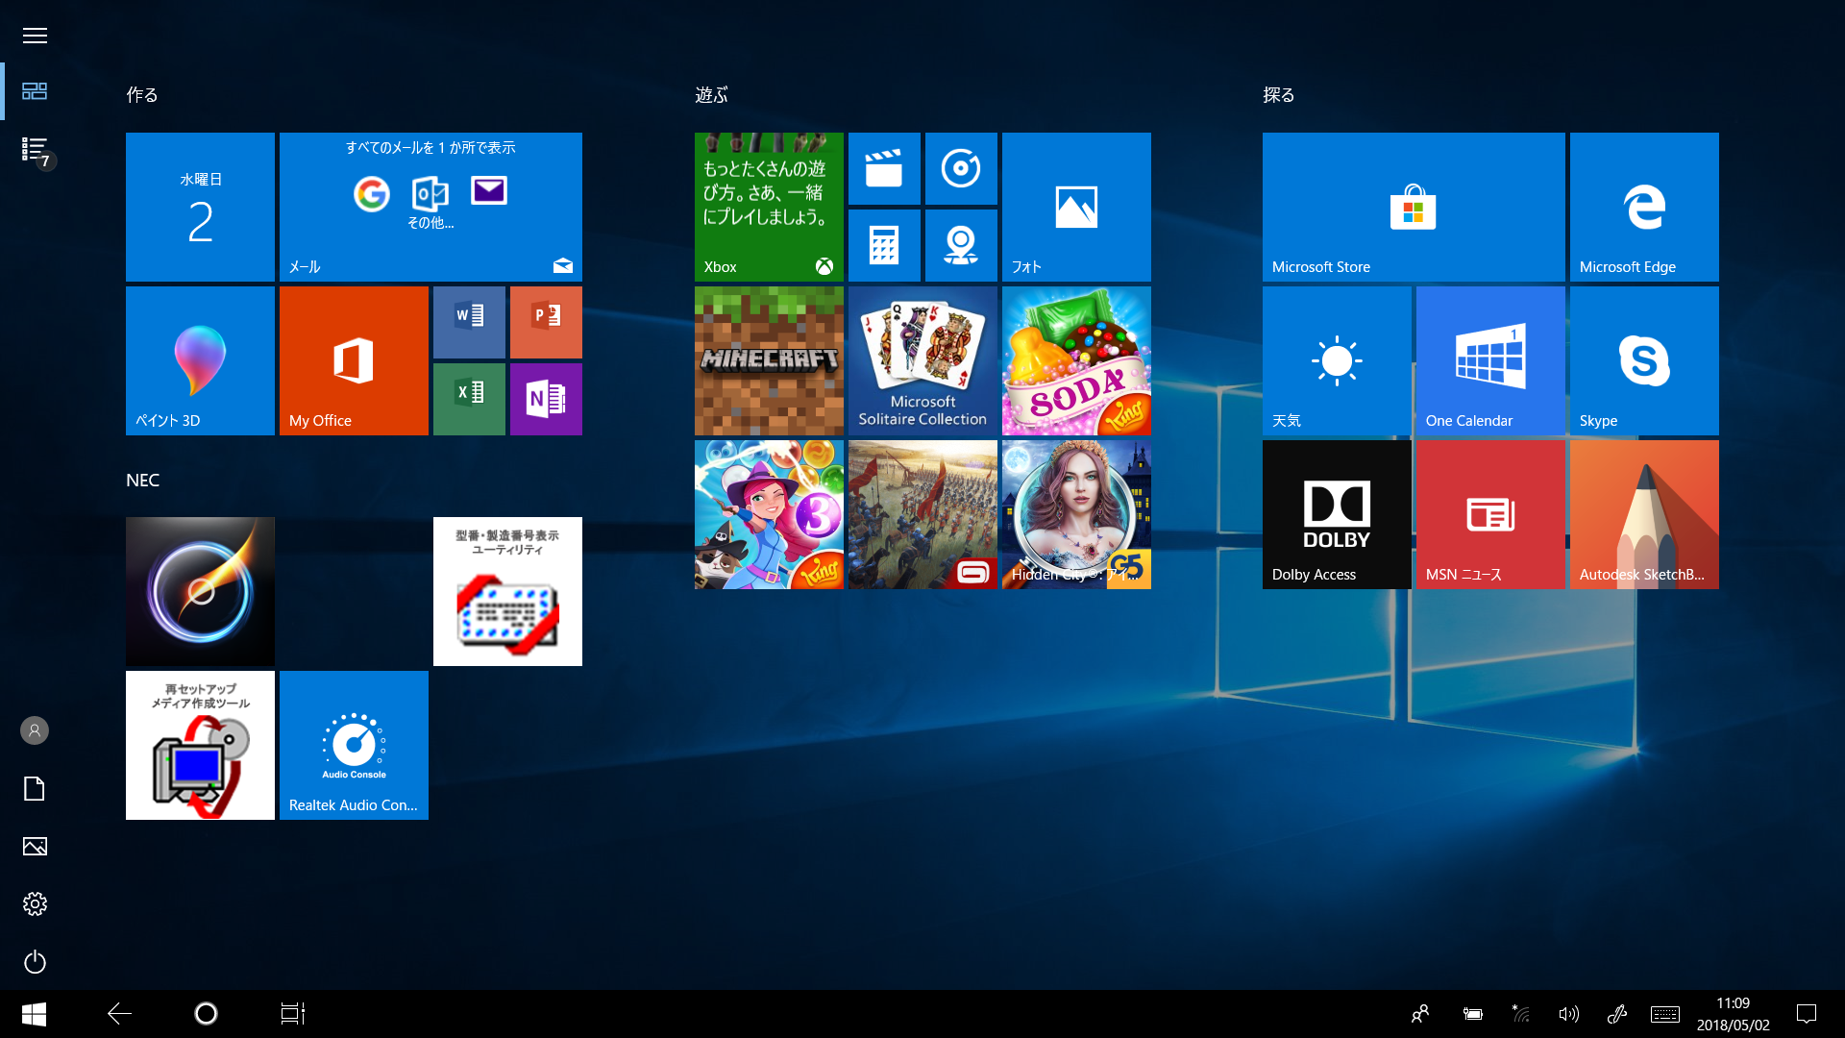
Task: Open MSN ニュース tile
Action: (x=1490, y=514)
